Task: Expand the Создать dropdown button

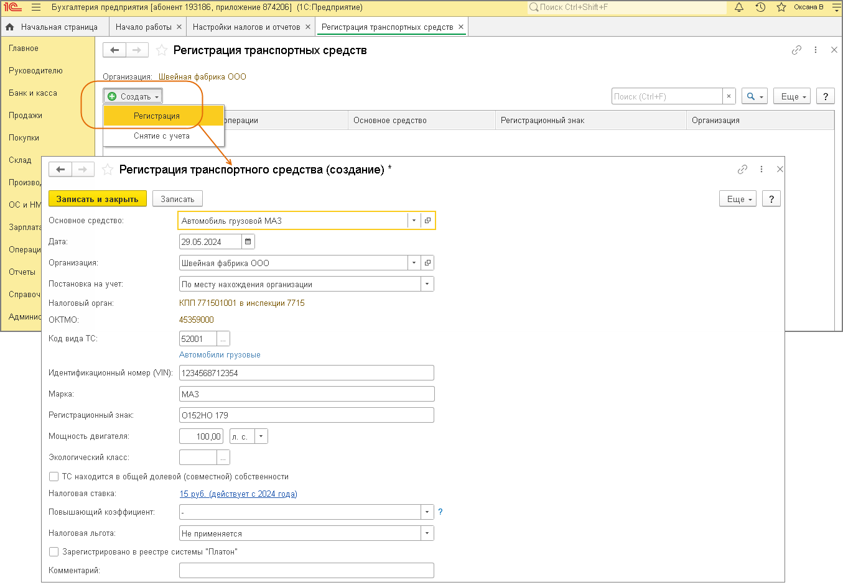Action: pyautogui.click(x=133, y=96)
